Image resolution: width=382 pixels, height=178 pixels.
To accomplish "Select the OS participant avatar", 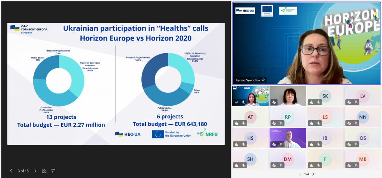I will (363, 138).
